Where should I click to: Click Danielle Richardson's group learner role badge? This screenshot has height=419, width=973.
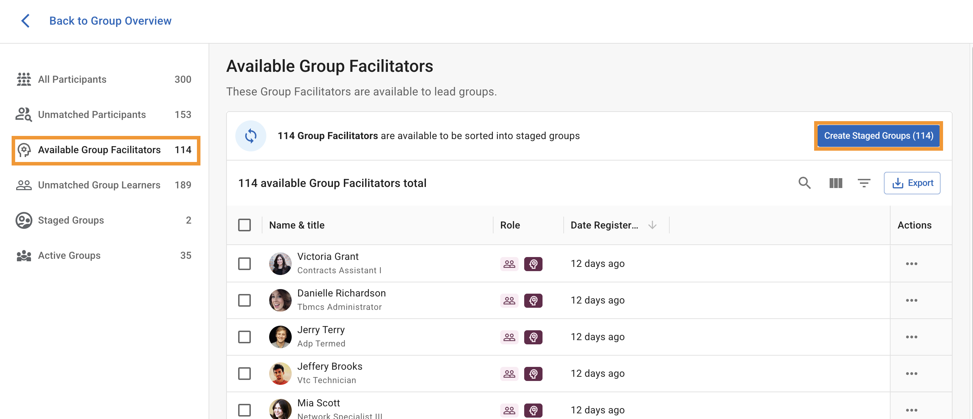(509, 300)
